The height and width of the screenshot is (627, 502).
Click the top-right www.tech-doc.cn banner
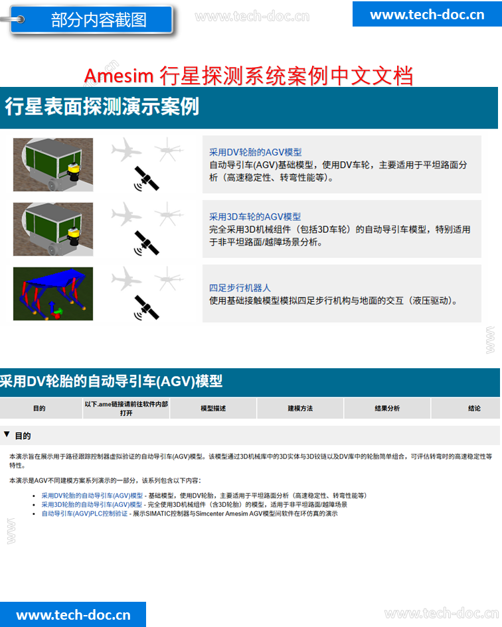point(427,14)
